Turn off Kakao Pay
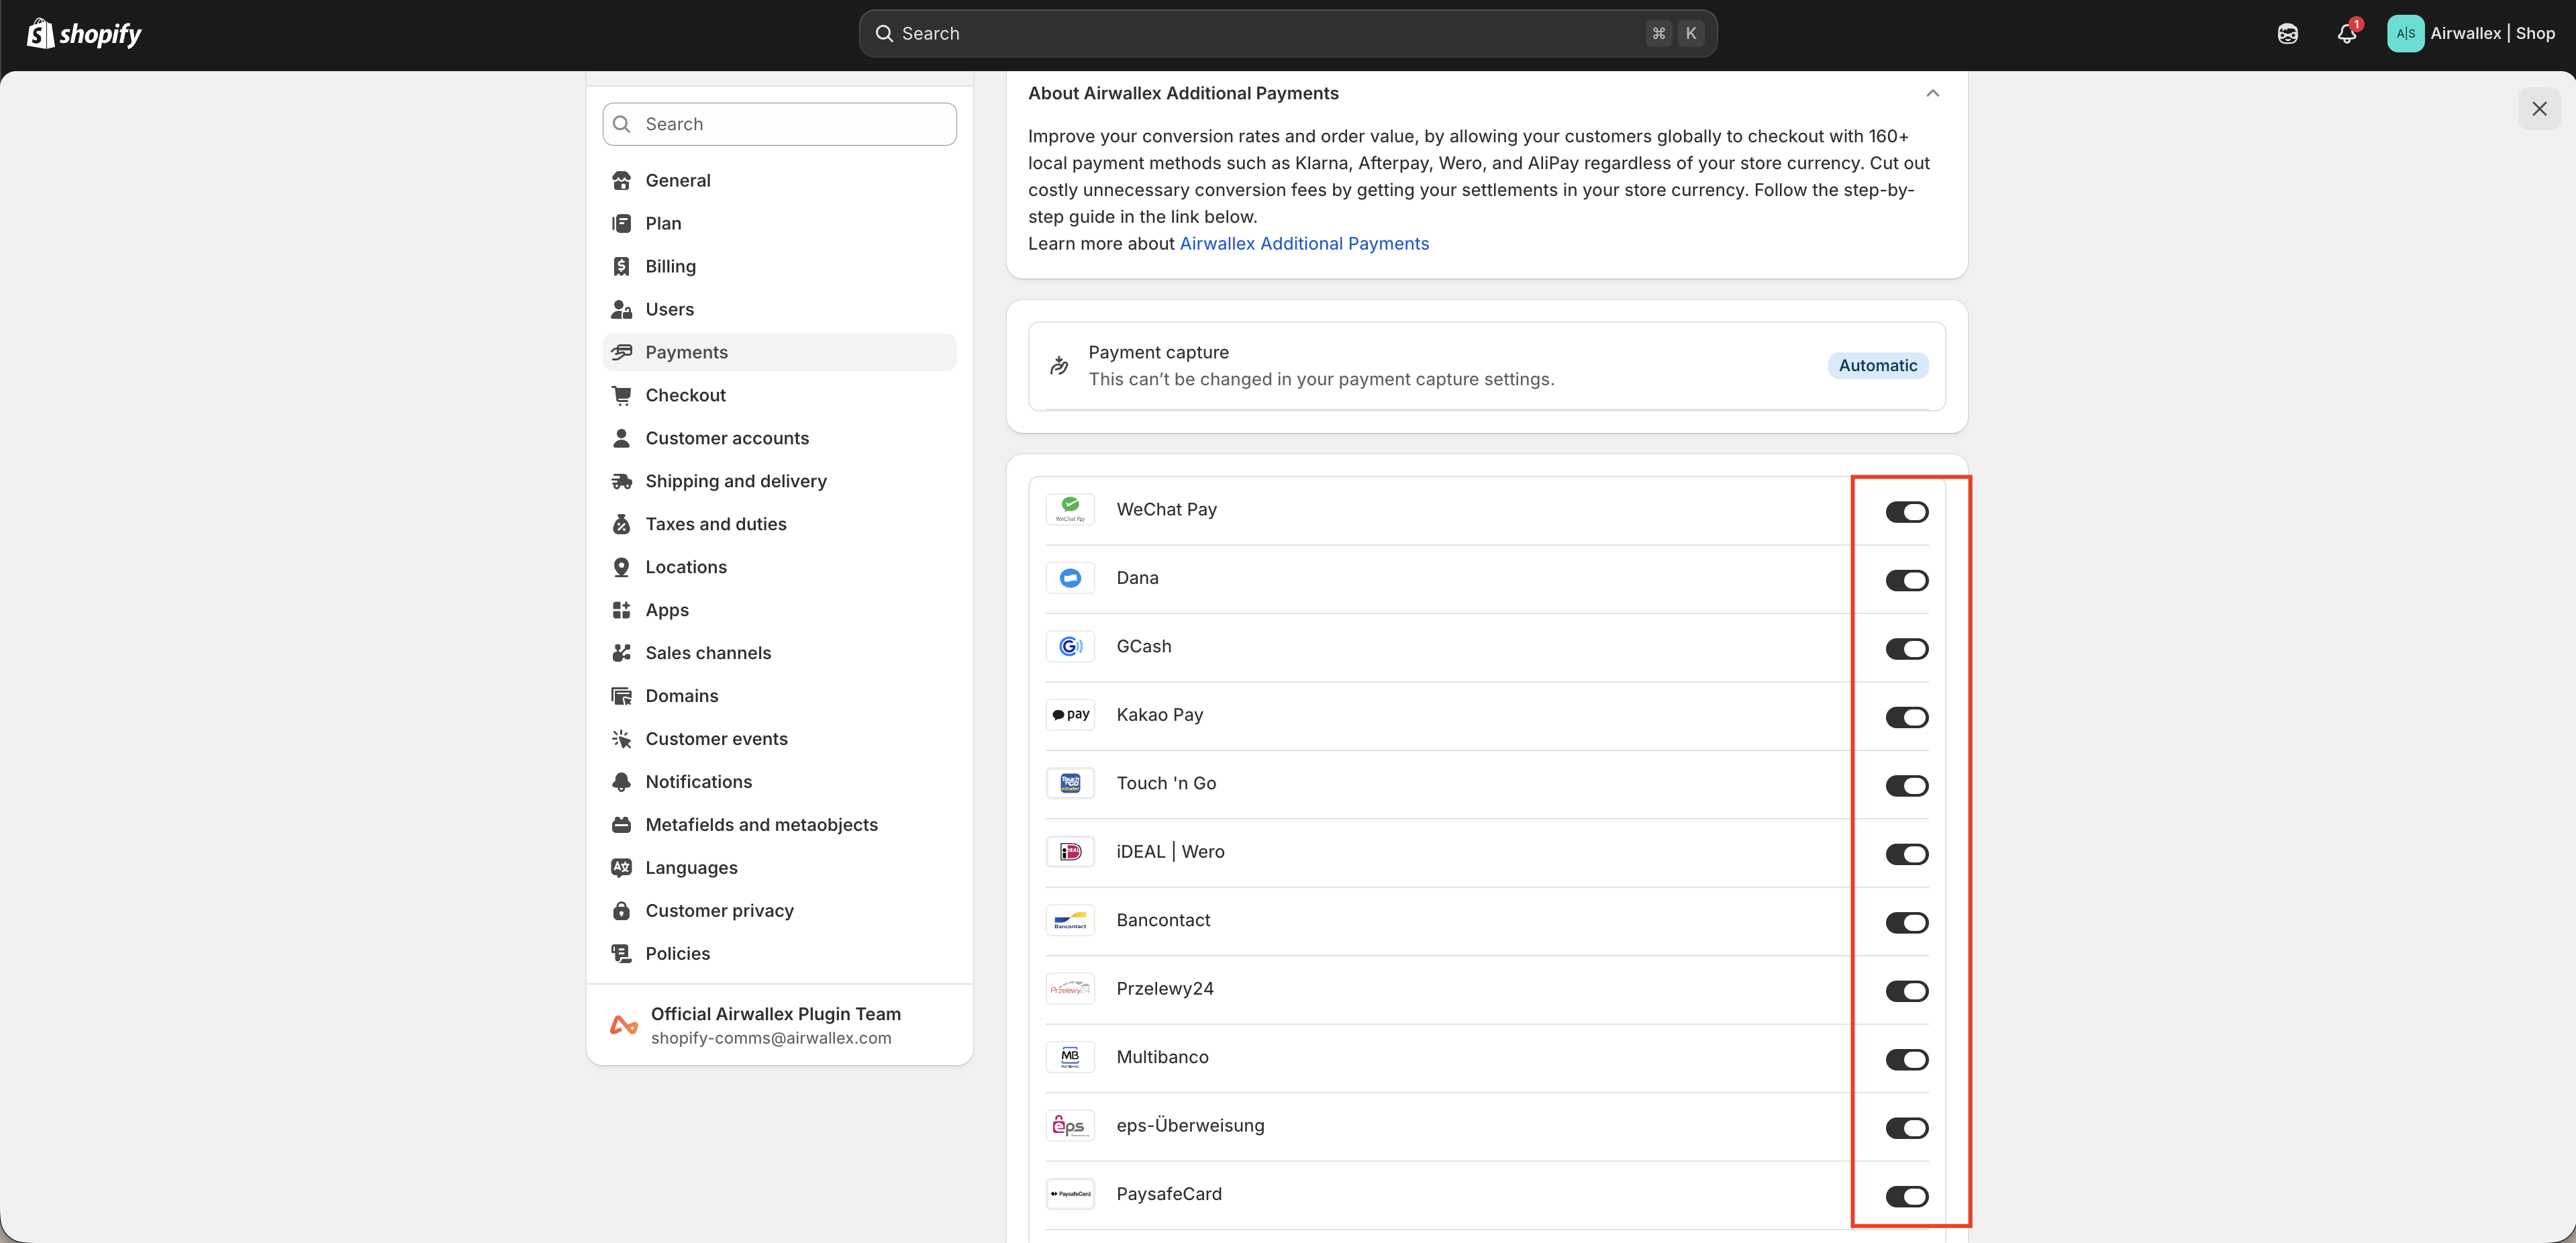Viewport: 2576px width, 1243px height. tap(1906, 718)
